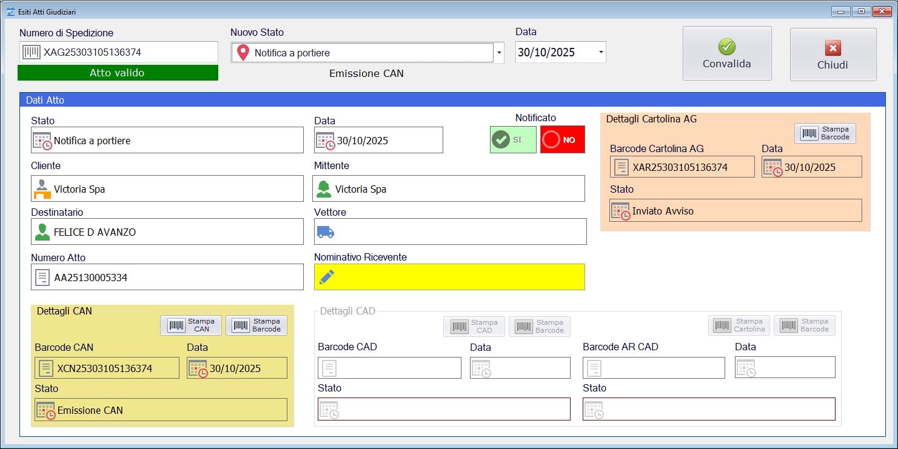898x449 pixels.
Task: Click Stampa Barcode in Dettagli Cartolina AG
Action: pyautogui.click(x=825, y=133)
